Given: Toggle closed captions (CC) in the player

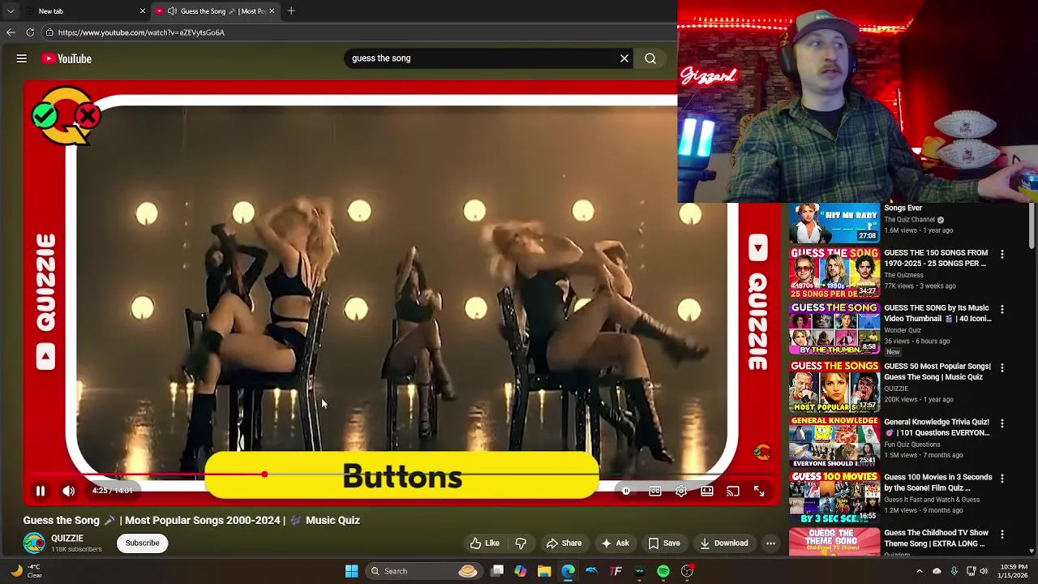Looking at the screenshot, I should (x=655, y=491).
